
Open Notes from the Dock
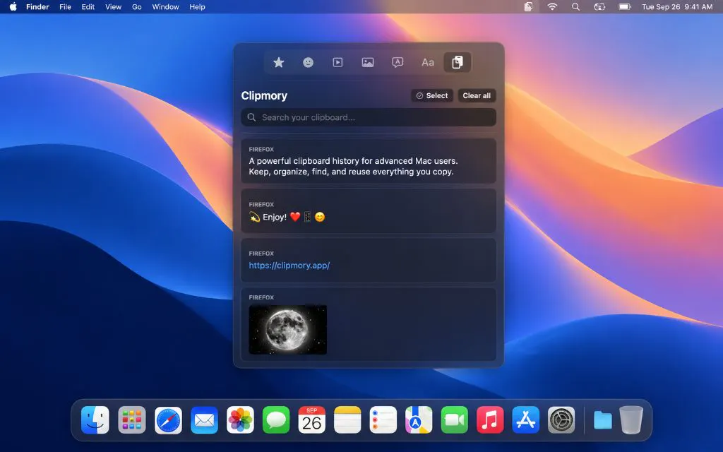coord(347,420)
